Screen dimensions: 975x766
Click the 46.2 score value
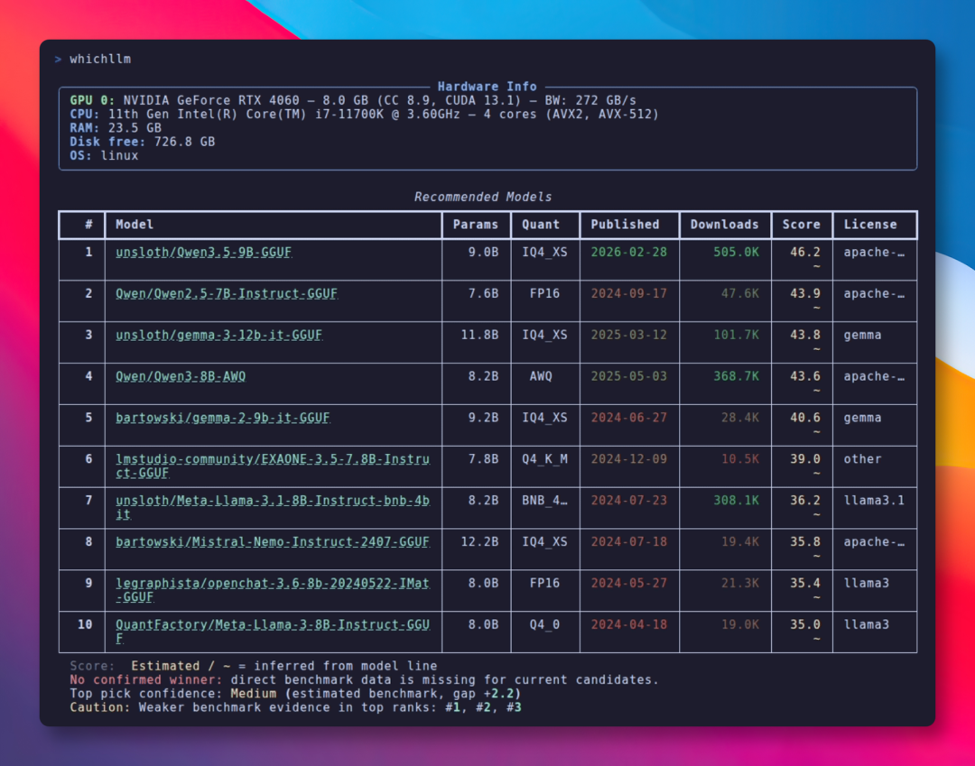[x=804, y=253]
